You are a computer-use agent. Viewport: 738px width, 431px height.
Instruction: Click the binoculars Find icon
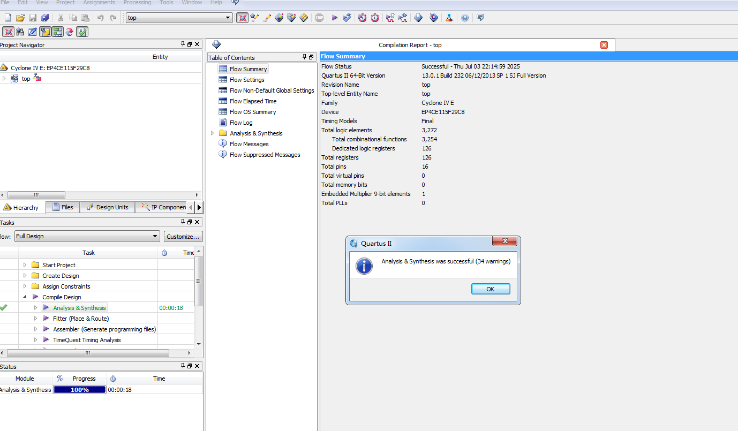(x=20, y=32)
